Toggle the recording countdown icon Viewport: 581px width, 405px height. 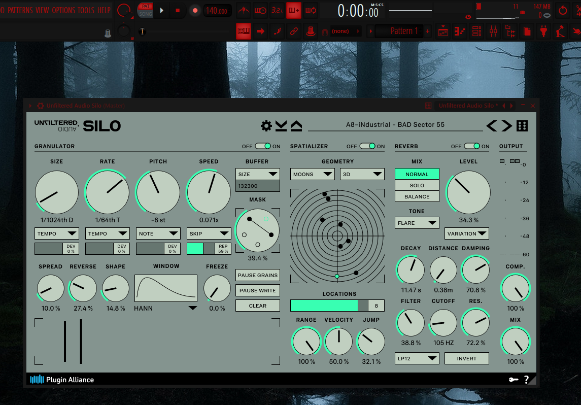click(x=277, y=10)
